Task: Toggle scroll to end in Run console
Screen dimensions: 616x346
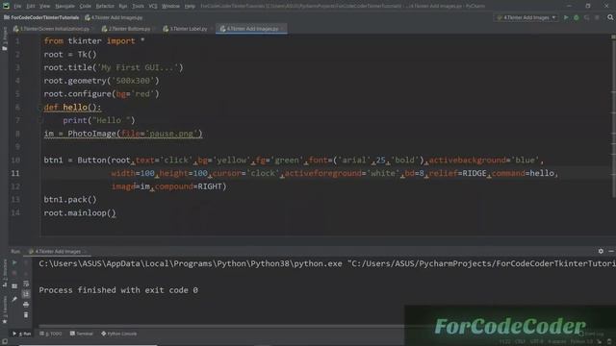Action: [x=26, y=294]
